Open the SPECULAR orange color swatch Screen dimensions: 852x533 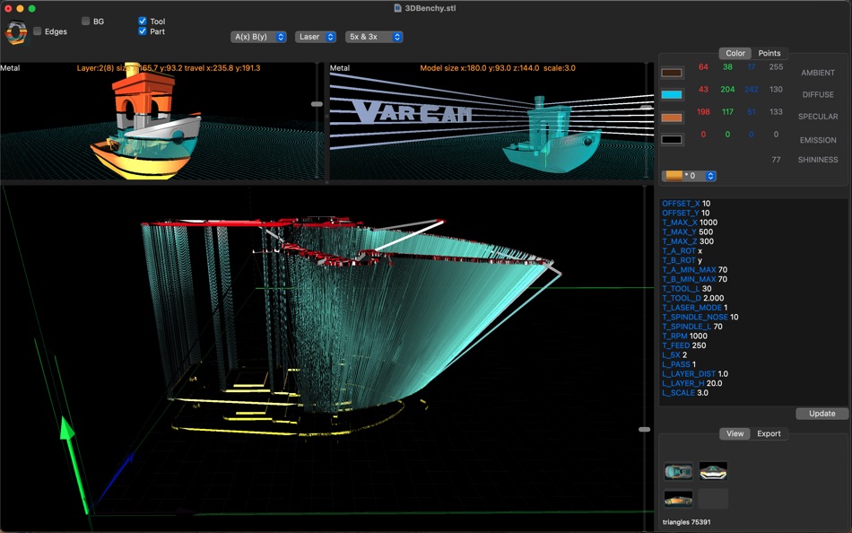tap(672, 117)
